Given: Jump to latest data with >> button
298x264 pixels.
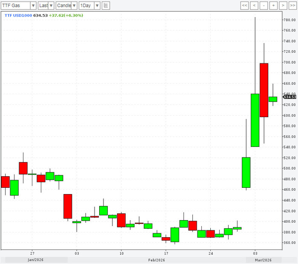Looking at the screenshot, I should (292, 6).
